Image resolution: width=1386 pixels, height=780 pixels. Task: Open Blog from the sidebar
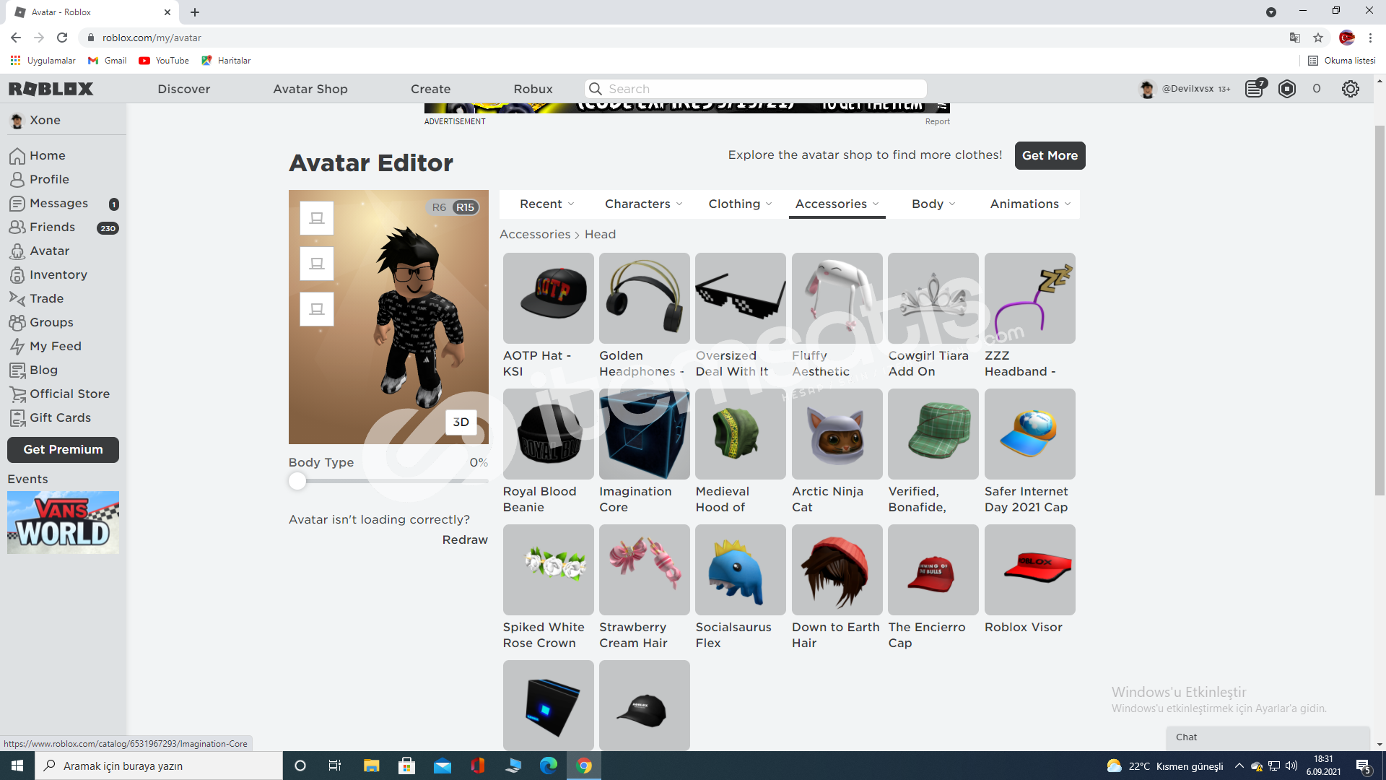point(43,370)
